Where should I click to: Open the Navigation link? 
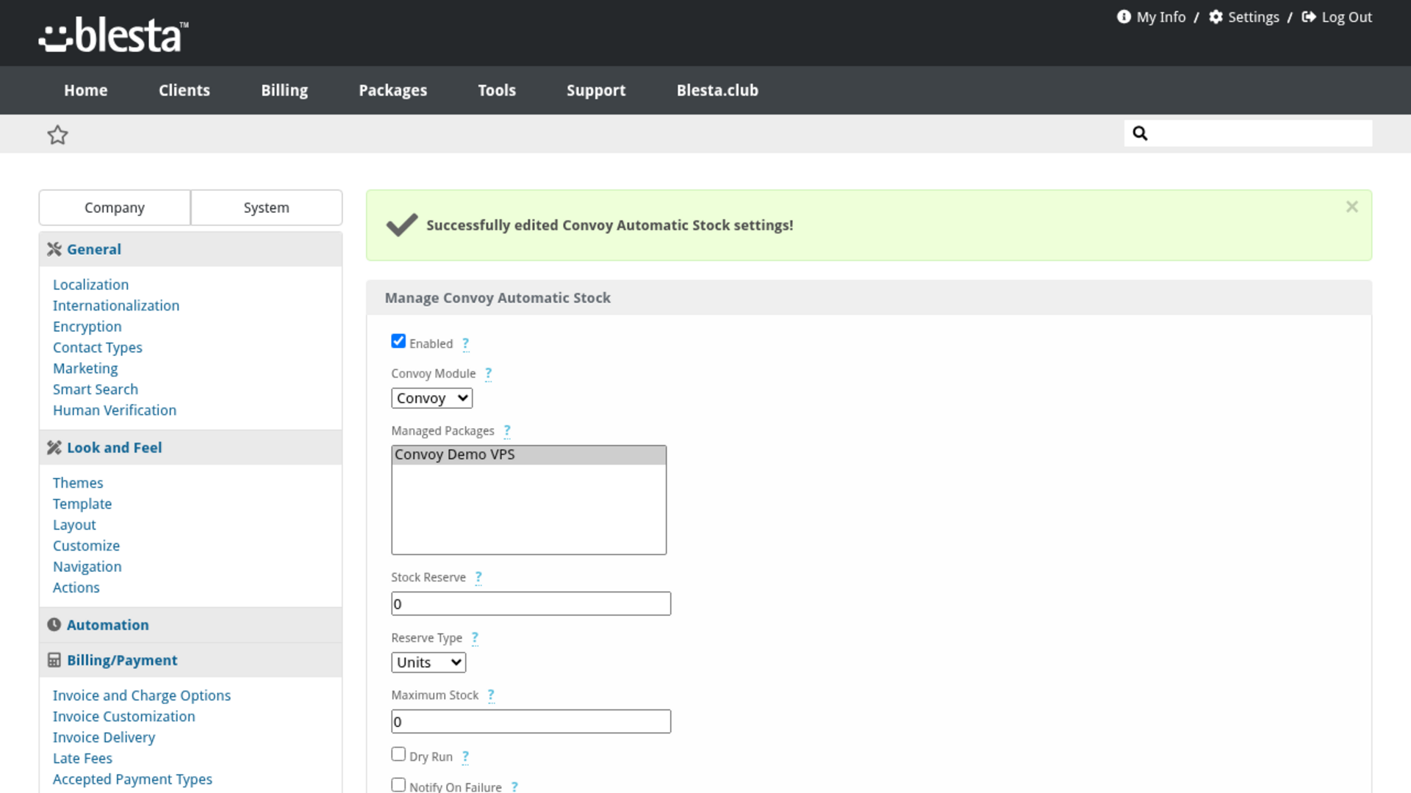tap(87, 567)
